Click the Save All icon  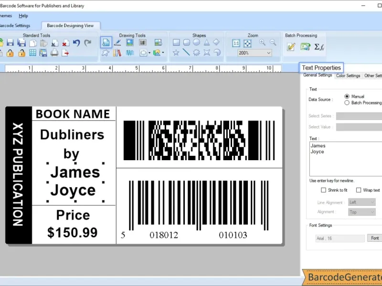pyautogui.click(x=21, y=43)
